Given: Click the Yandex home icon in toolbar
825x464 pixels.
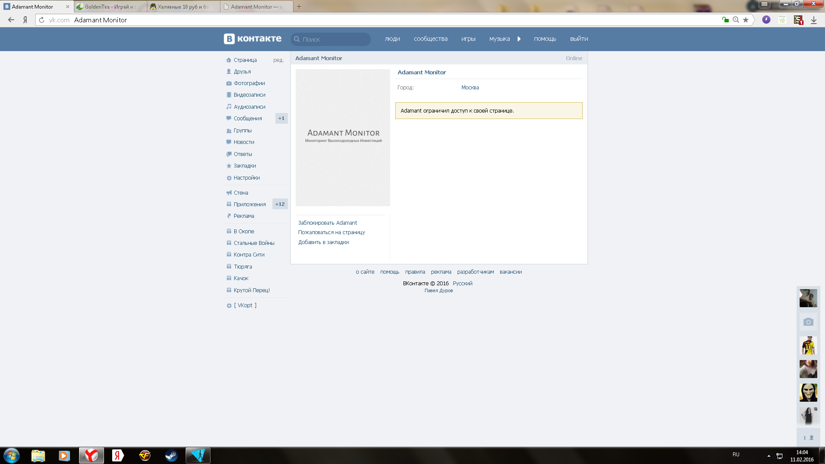Looking at the screenshot, I should pos(25,20).
